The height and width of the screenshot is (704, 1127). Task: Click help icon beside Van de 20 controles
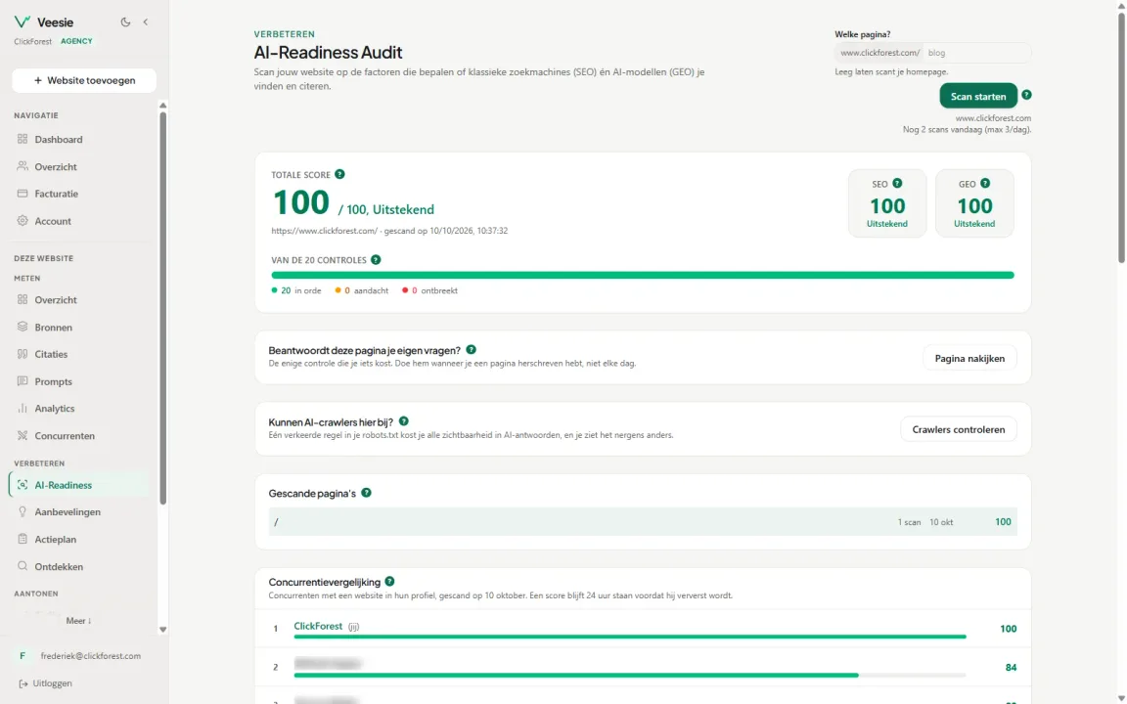coord(376,259)
